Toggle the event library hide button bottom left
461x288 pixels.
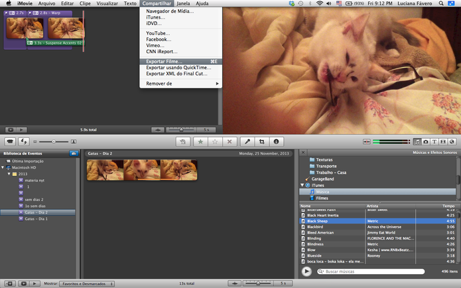coord(9,283)
